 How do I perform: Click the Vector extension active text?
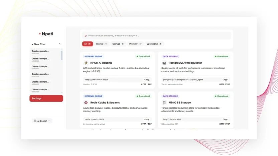[172, 84]
